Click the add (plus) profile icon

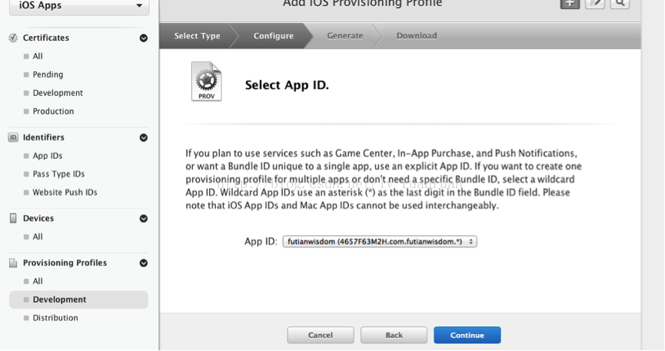click(570, 3)
